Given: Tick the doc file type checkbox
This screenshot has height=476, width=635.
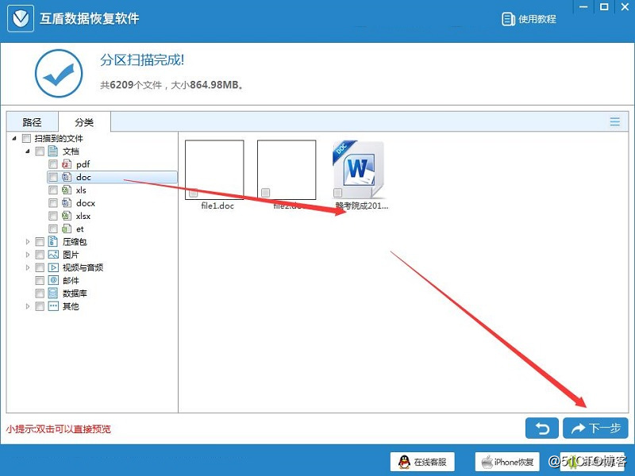Looking at the screenshot, I should (x=53, y=177).
